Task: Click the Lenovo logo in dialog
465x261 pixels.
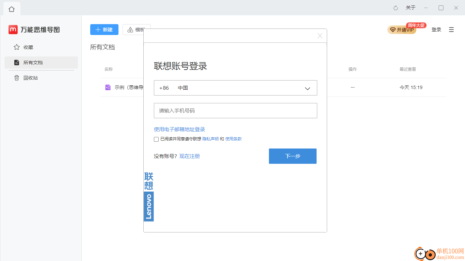Action: pyautogui.click(x=149, y=196)
